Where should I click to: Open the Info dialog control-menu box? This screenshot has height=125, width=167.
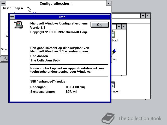(x=12, y=17)
